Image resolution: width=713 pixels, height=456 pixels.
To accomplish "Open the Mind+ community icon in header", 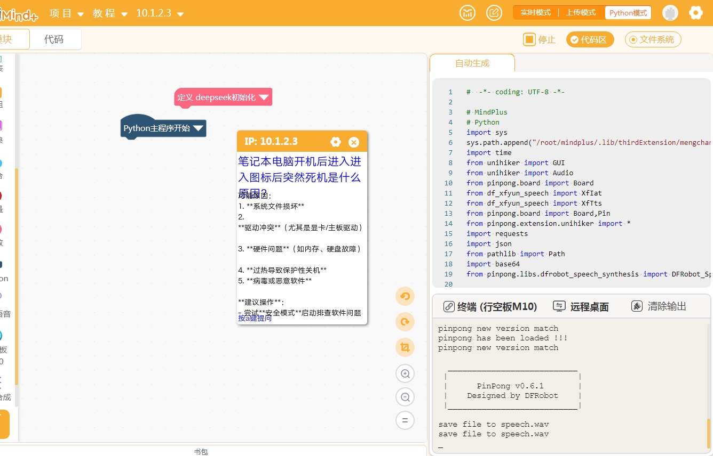I will click(468, 13).
